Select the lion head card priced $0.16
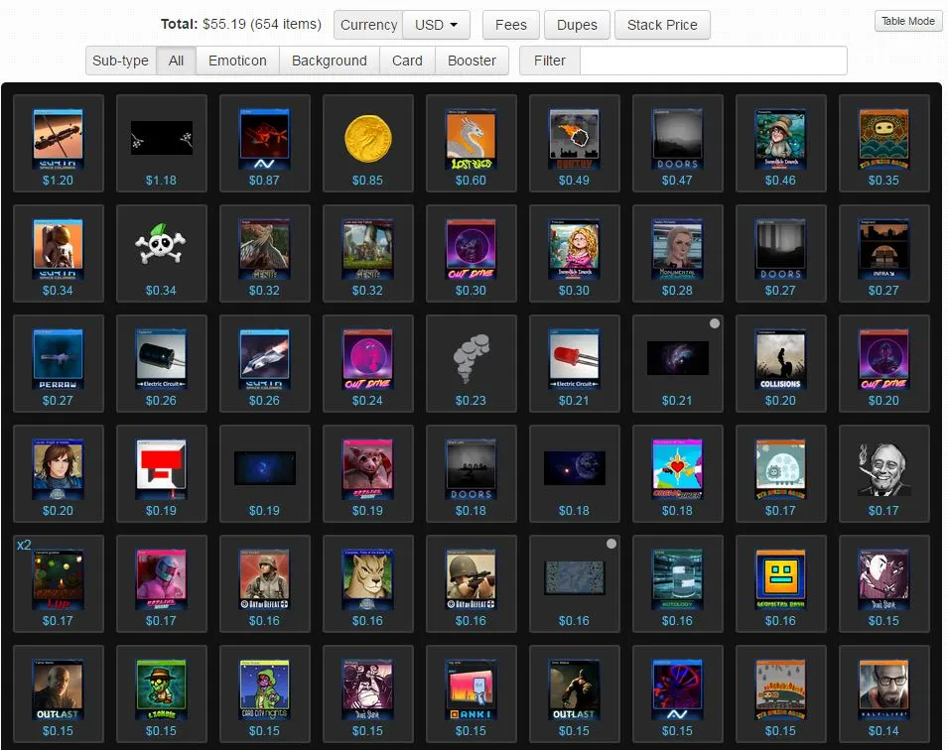This screenshot has width=948, height=750. coord(368,583)
